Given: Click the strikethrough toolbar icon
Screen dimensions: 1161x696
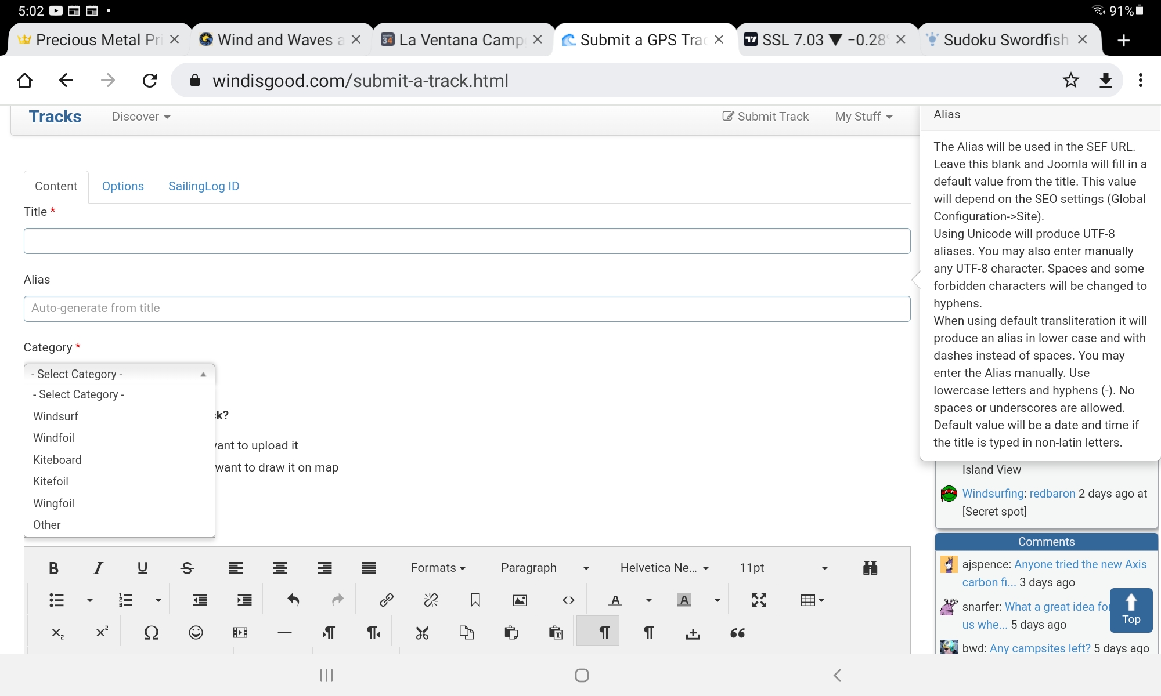Looking at the screenshot, I should (187, 568).
